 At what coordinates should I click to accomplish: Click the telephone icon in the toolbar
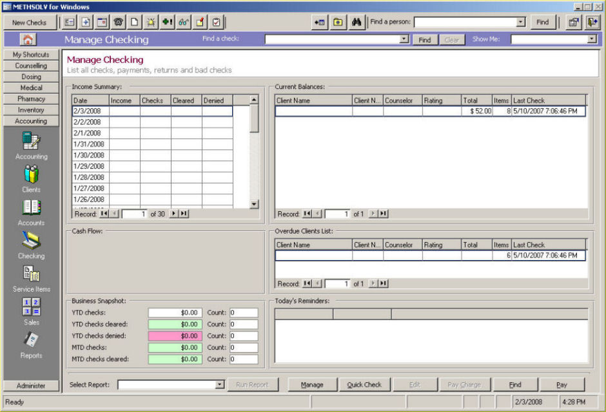point(118,23)
